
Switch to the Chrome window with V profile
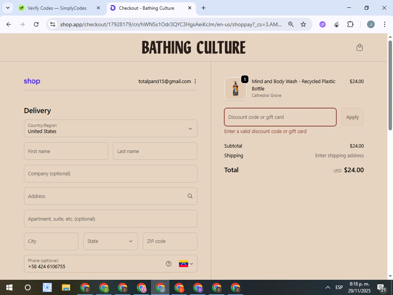point(179,288)
